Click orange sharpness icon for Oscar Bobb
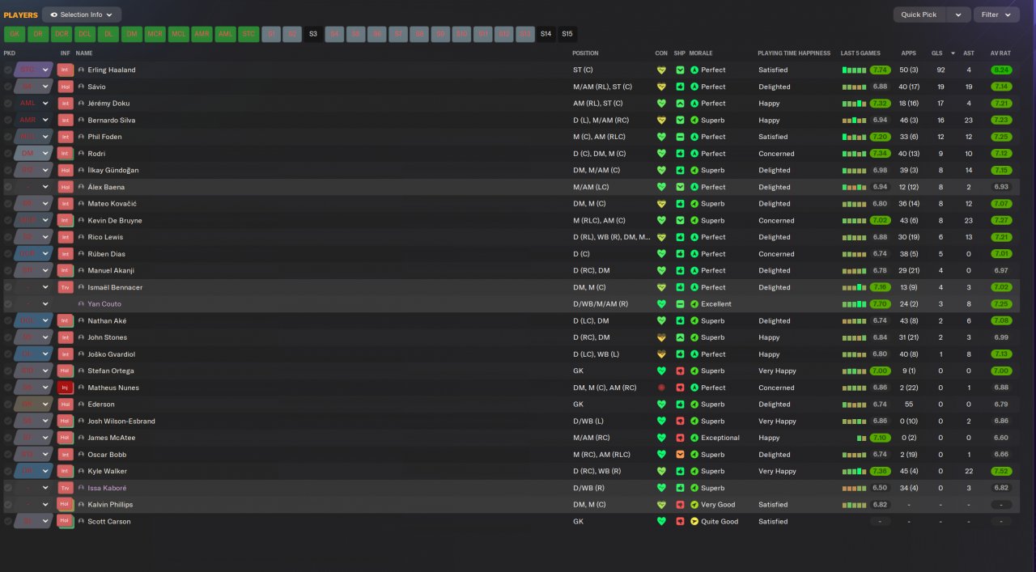The width and height of the screenshot is (1036, 572). pyautogui.click(x=681, y=455)
